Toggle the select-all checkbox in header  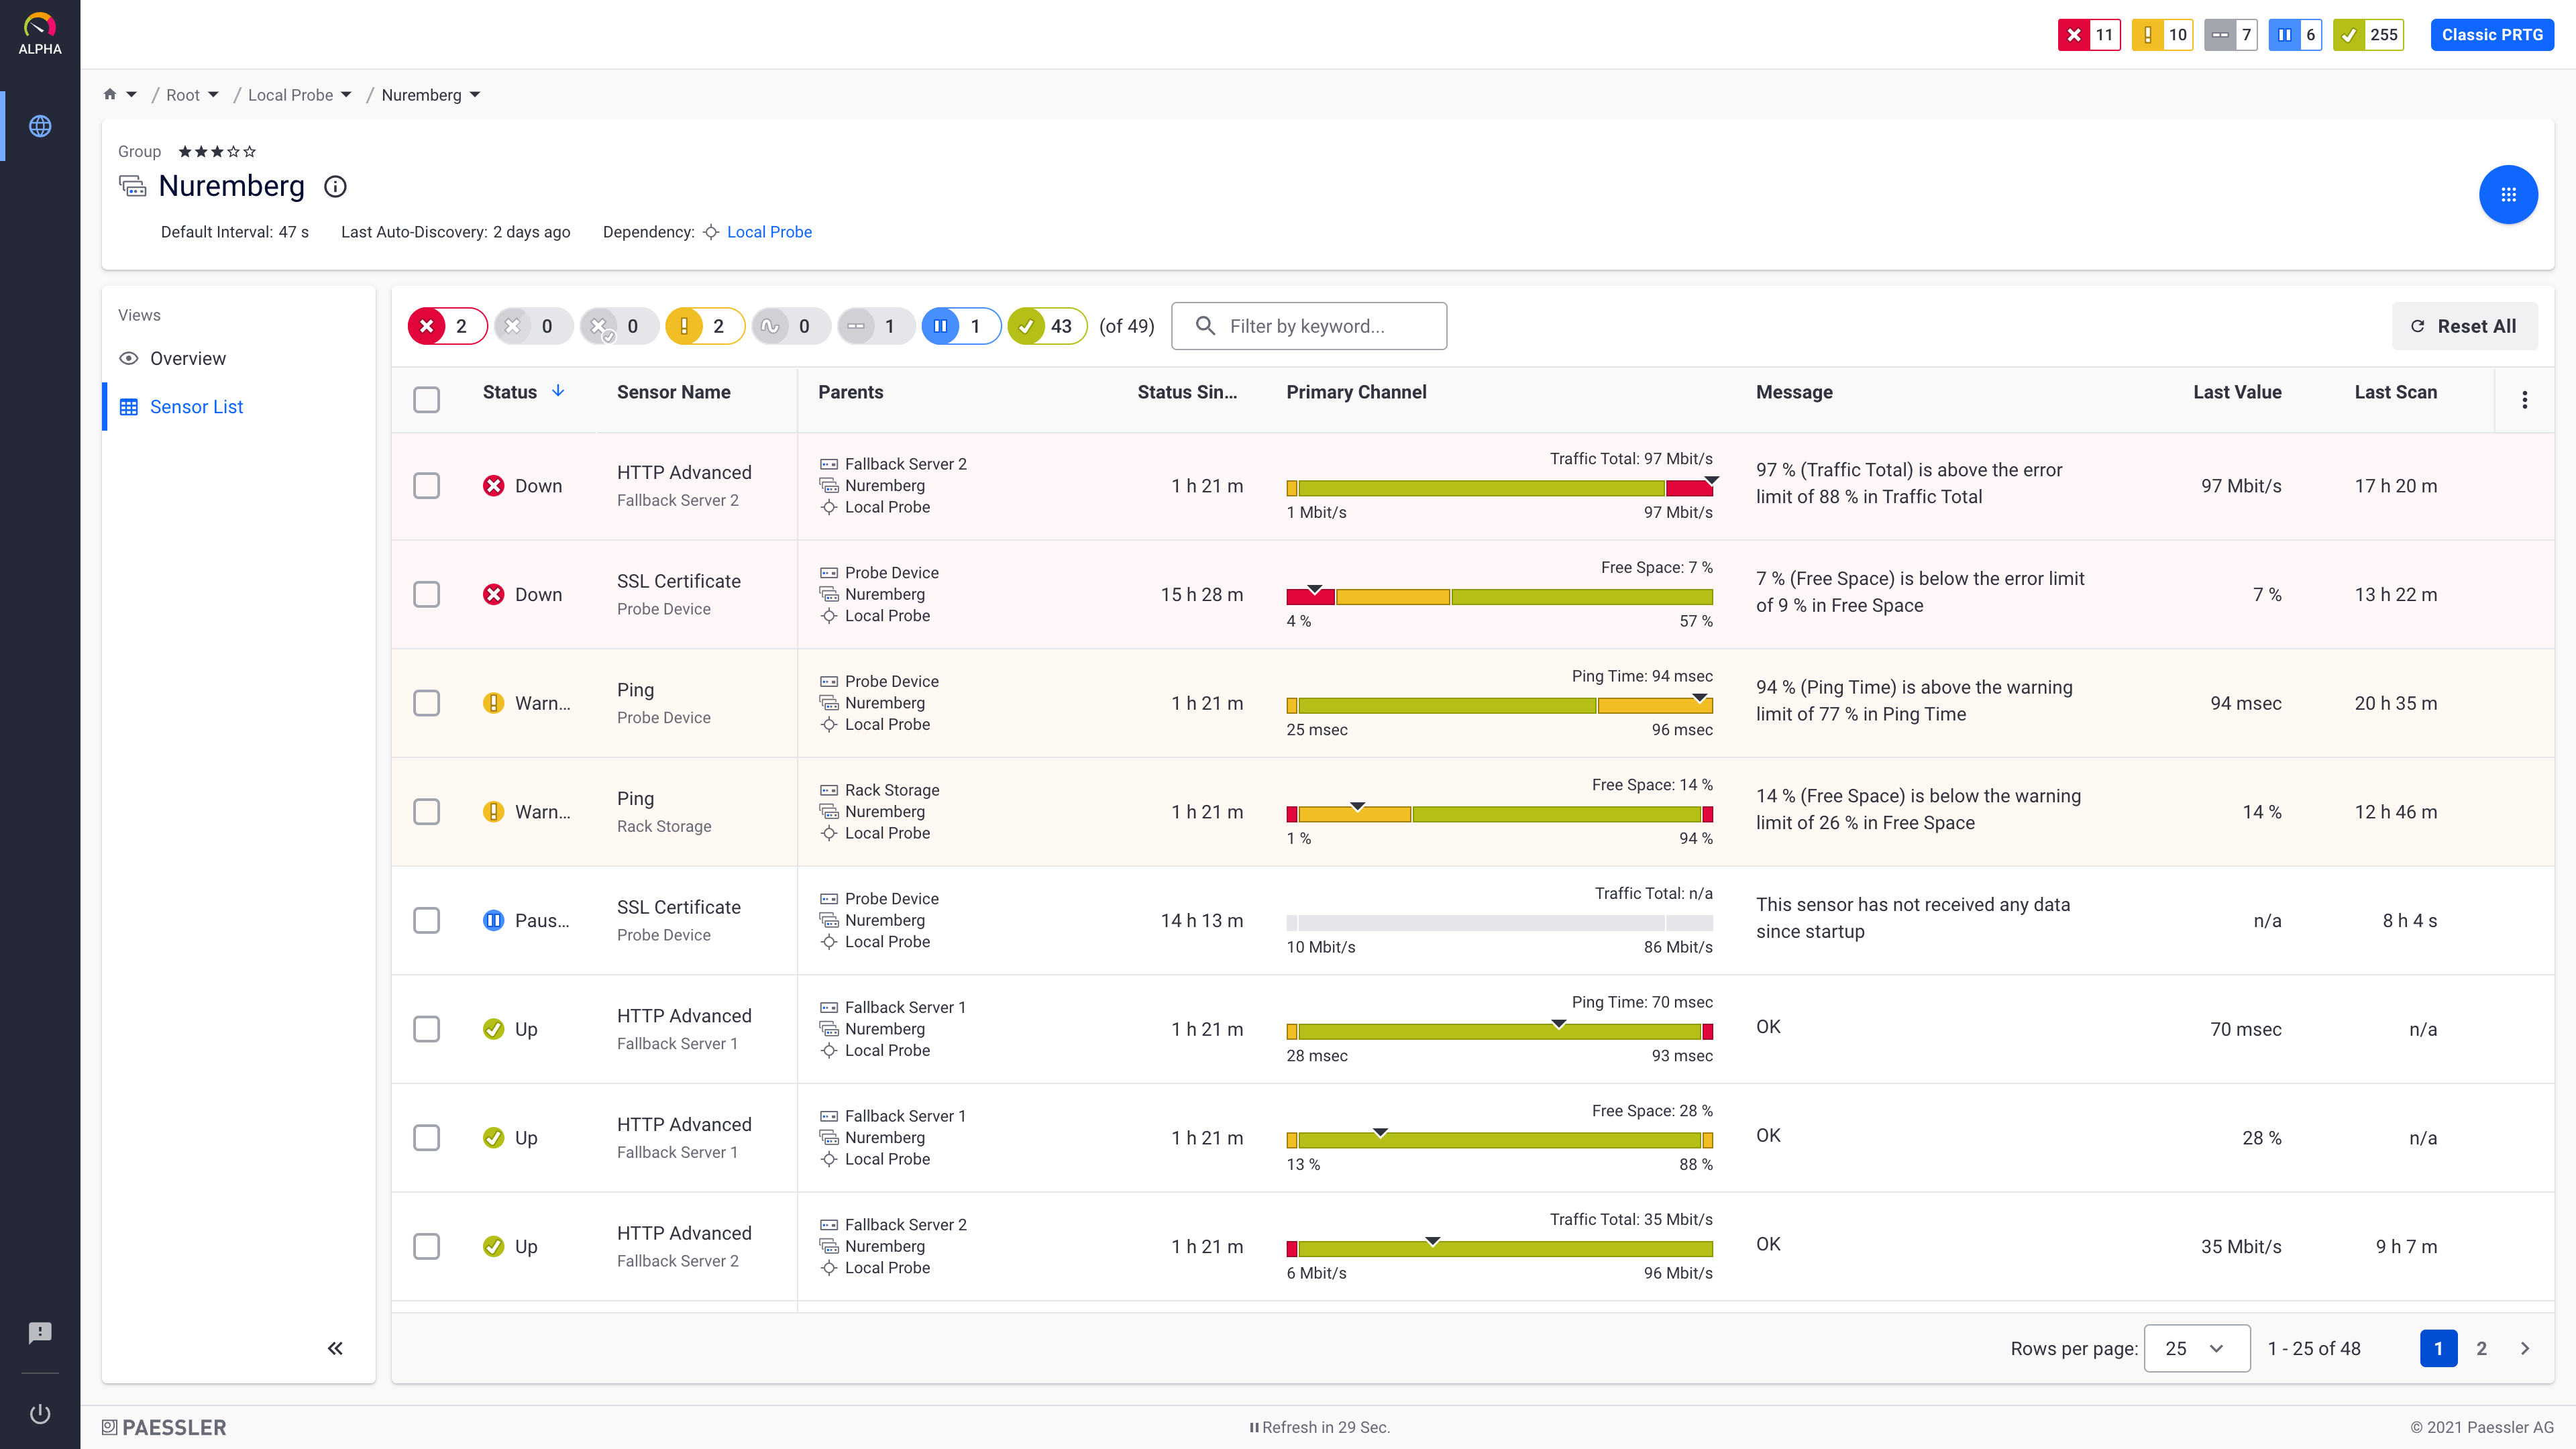(x=427, y=400)
